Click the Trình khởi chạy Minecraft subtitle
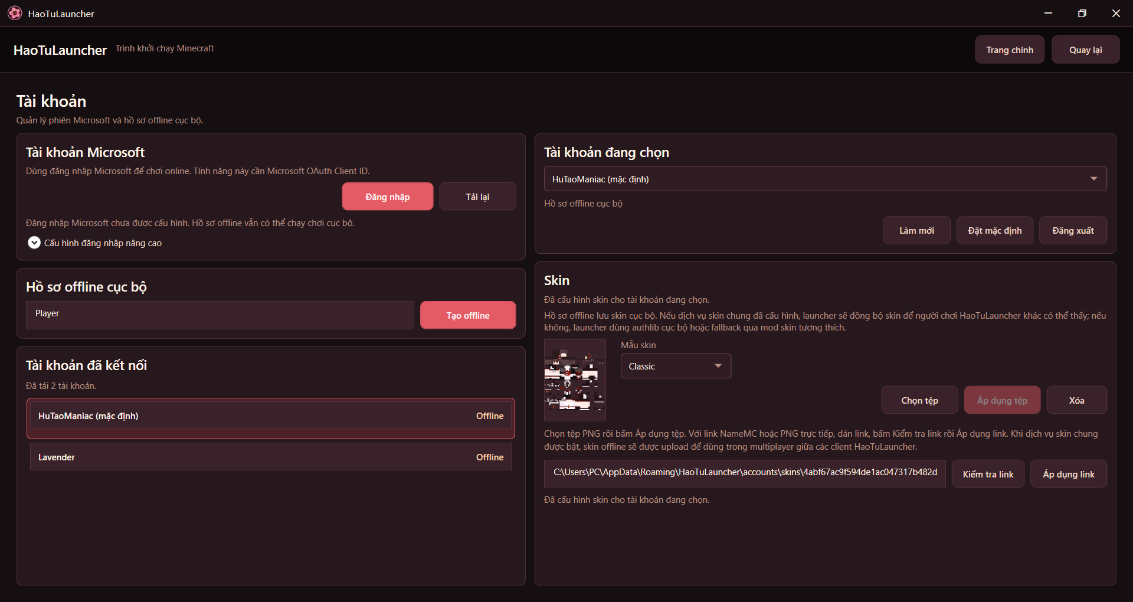The image size is (1133, 602). point(165,48)
